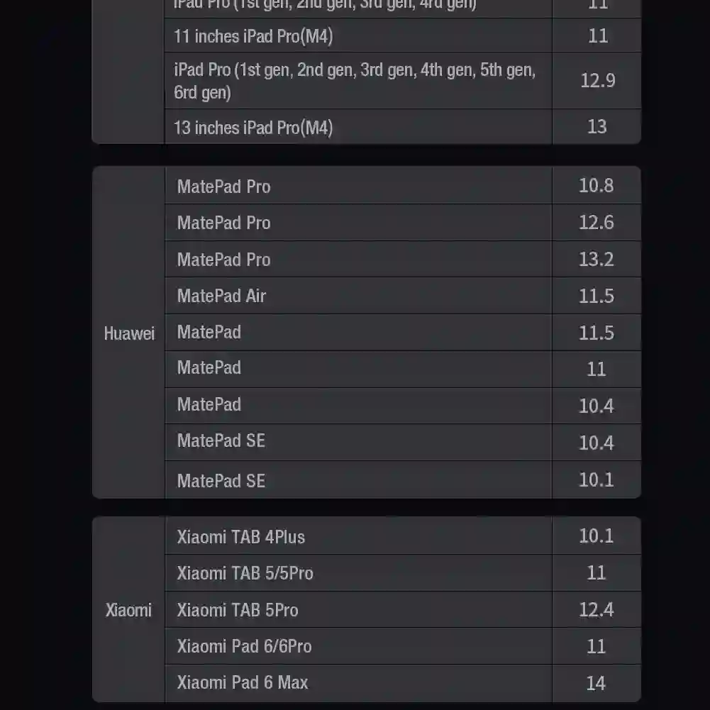
Task: Click the MatePad Air row
Action: click(x=403, y=296)
